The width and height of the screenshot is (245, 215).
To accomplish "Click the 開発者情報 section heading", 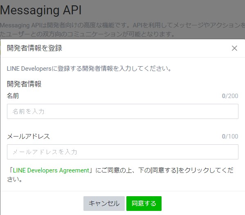I will point(24,84).
